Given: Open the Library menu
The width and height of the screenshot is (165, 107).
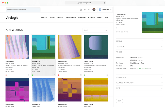Looking at the screenshot, I should tap(100, 17).
